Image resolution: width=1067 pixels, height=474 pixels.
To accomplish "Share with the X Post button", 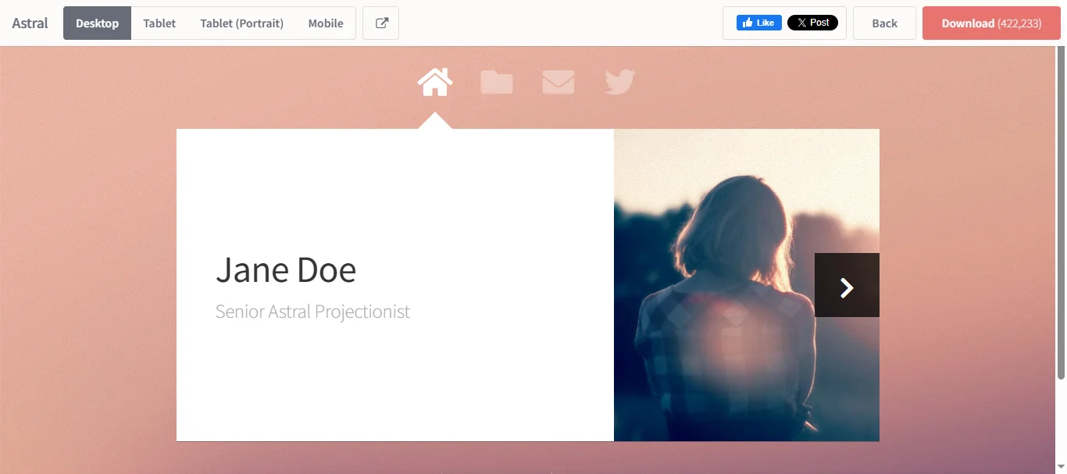I will (x=812, y=23).
